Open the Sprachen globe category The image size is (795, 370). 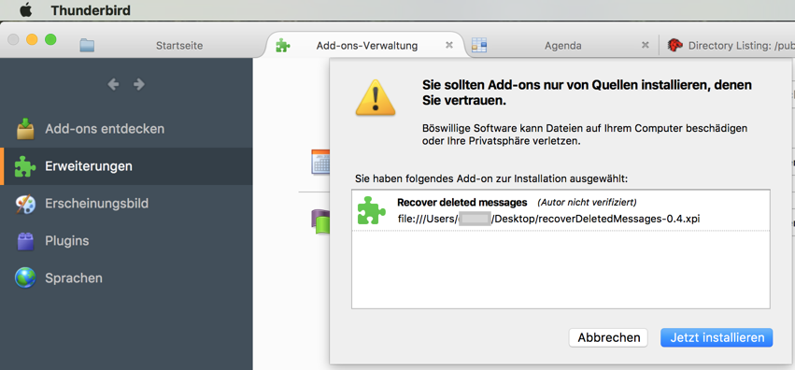[x=126, y=278]
